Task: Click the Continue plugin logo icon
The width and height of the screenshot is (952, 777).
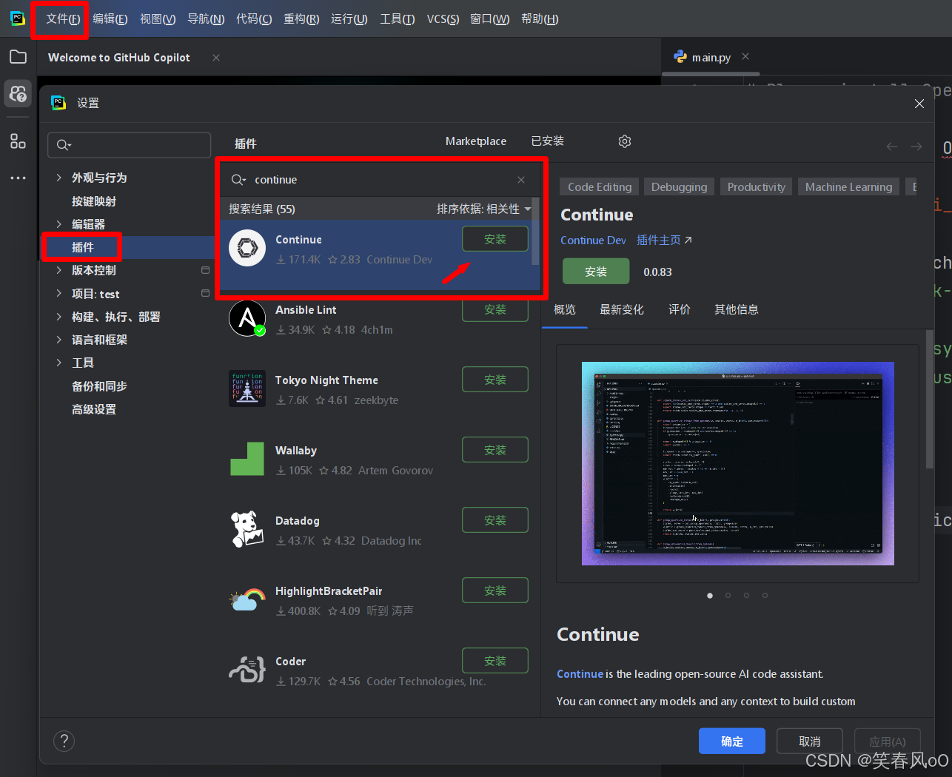Action: click(247, 248)
